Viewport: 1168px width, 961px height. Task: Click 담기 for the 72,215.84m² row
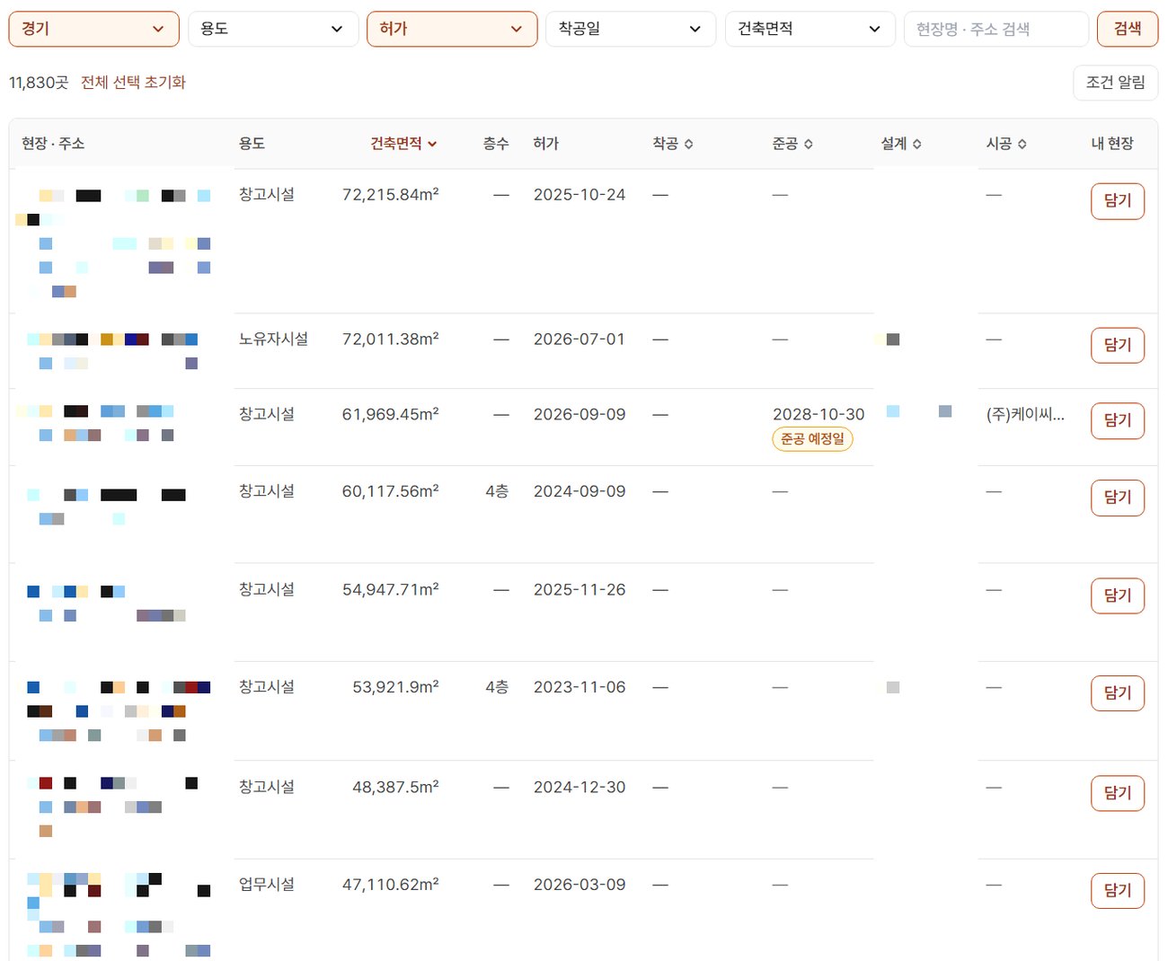1118,200
